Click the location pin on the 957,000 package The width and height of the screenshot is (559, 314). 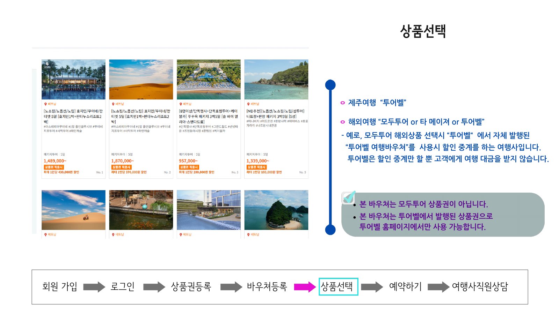pos(181,104)
